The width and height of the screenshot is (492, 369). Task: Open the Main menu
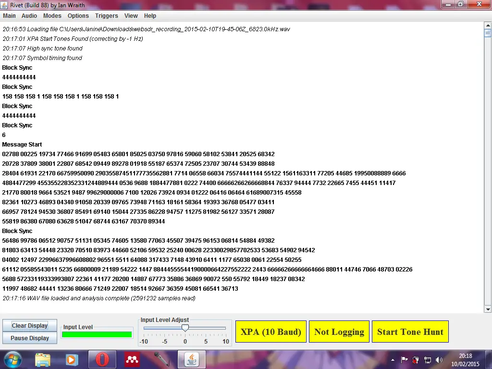pyautogui.click(x=9, y=16)
